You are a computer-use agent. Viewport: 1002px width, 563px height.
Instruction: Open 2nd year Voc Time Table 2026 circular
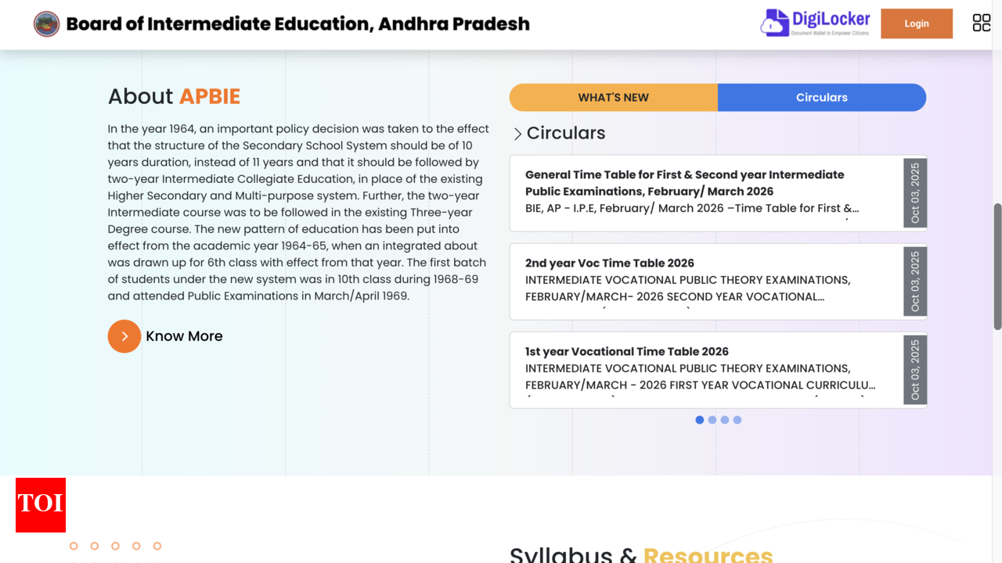pyautogui.click(x=610, y=264)
